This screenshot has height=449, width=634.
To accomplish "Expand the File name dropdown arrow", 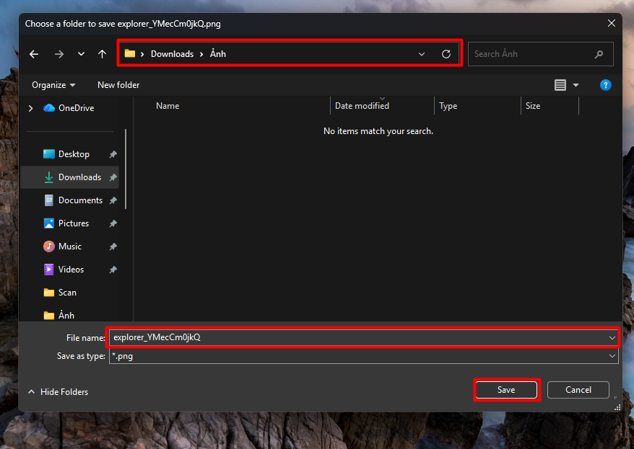I will [612, 338].
